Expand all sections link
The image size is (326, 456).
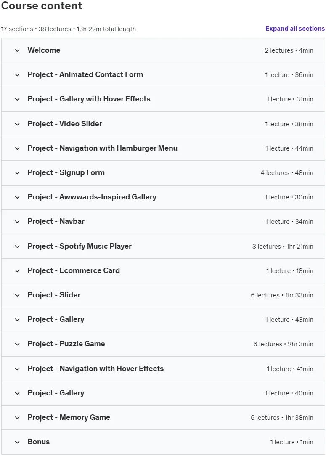(295, 29)
